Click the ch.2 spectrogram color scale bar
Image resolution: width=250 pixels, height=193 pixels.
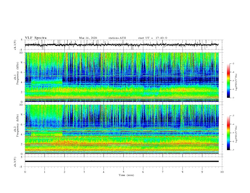point(228,133)
